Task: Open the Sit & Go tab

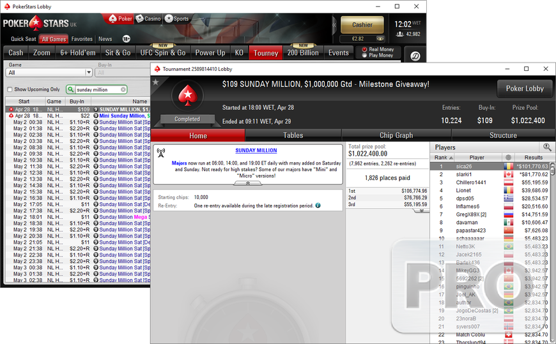Action: 118,53
